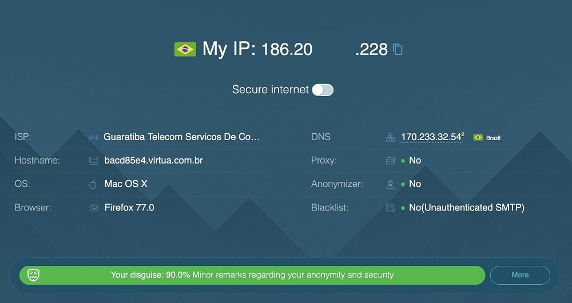Viewport: 572px width, 303px height.
Task: Click the Blacklist Unauthenticated SMTP status
Action: pyautogui.click(x=467, y=208)
